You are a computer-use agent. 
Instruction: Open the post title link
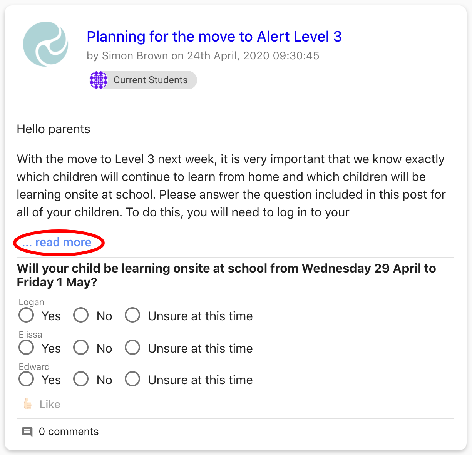[x=214, y=37]
